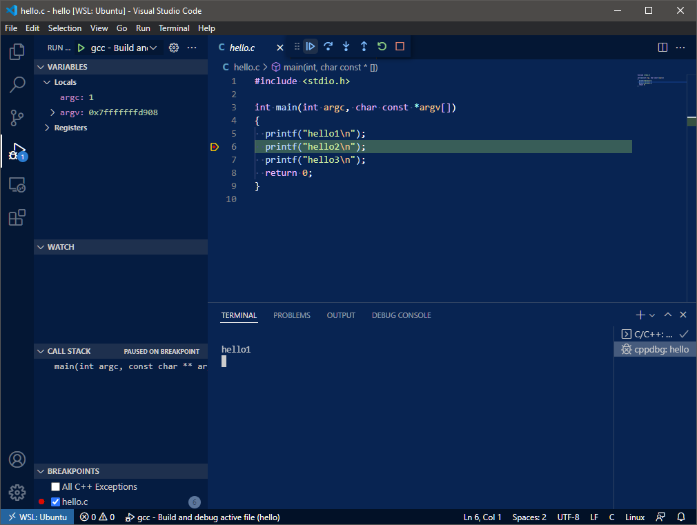Screen dimensions: 697x525
Task: Select the main call stack frame
Action: pos(121,366)
